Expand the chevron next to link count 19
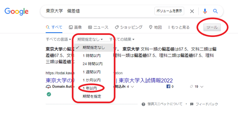Screen dimensions: 238x116 (x=202, y=87)
